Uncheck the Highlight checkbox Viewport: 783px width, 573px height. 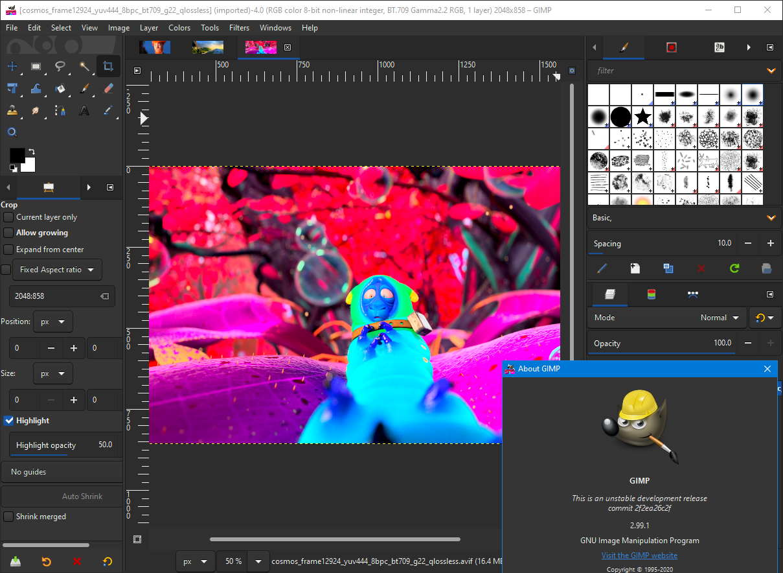point(8,421)
